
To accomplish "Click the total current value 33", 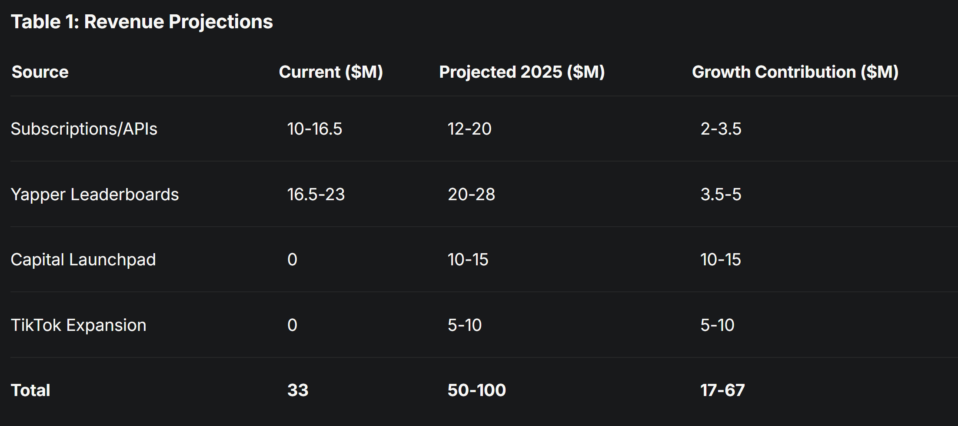I will point(298,390).
